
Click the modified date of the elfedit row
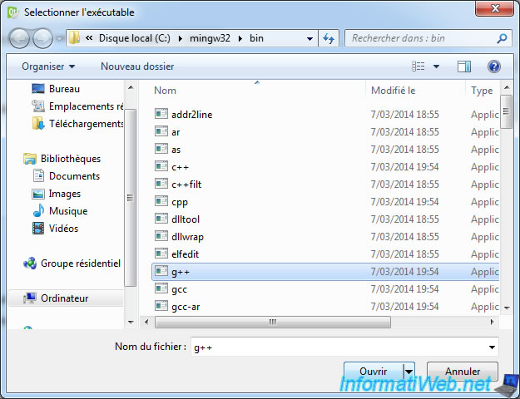pyautogui.click(x=404, y=254)
